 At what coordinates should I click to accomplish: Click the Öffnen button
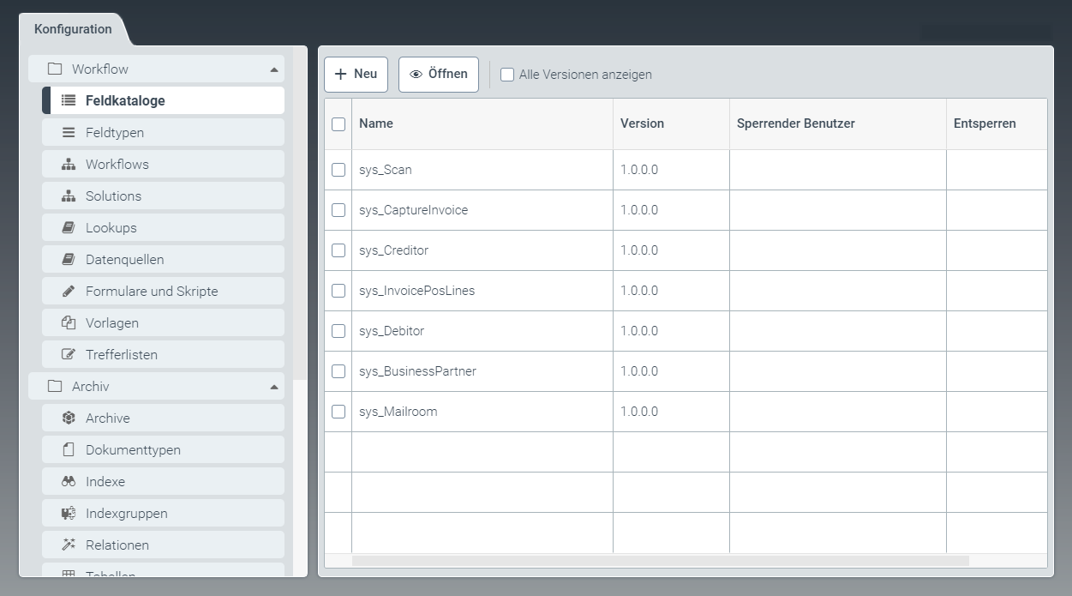[439, 75]
